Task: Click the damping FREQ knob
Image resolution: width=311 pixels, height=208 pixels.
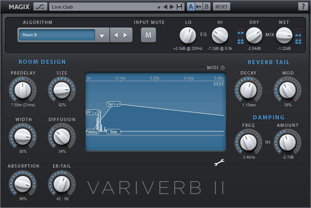Action: (248, 143)
